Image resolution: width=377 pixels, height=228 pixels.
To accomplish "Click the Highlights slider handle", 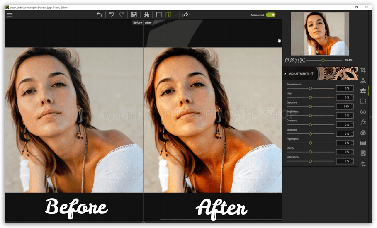I will pyautogui.click(x=310, y=143).
